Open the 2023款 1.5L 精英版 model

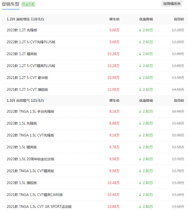(x=22, y=147)
